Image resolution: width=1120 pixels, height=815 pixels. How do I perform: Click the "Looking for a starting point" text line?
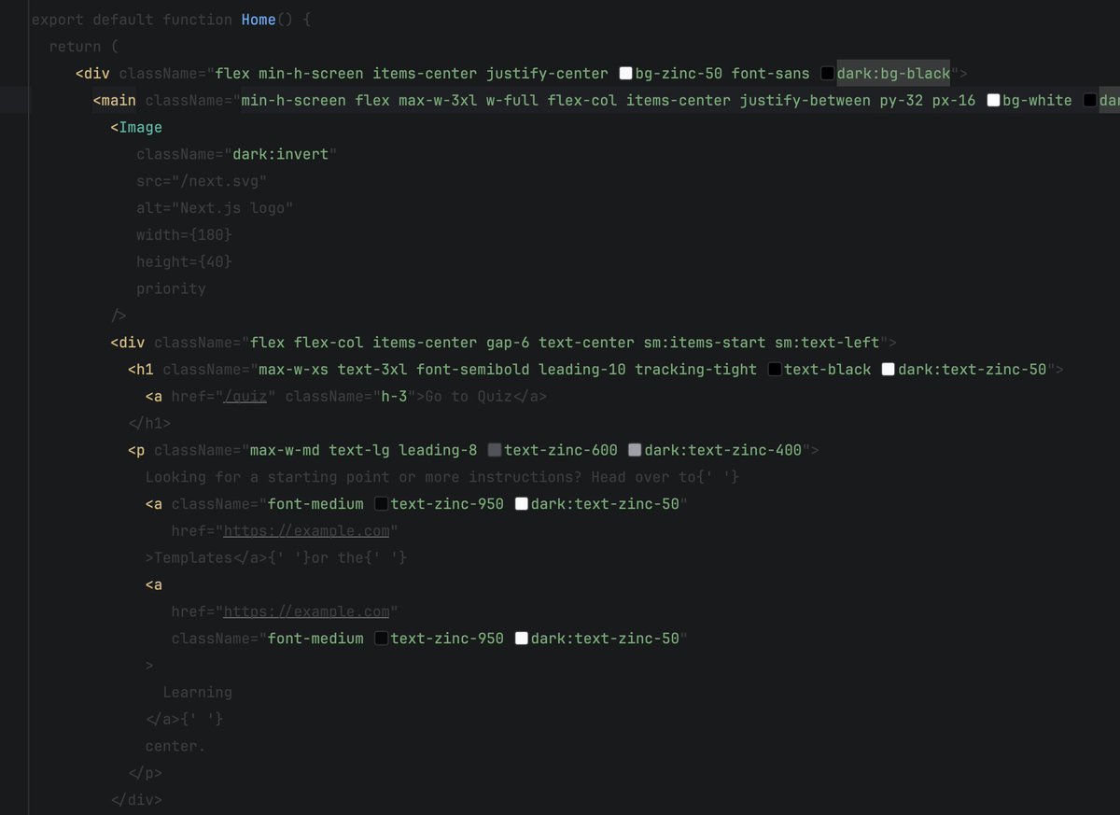(442, 477)
